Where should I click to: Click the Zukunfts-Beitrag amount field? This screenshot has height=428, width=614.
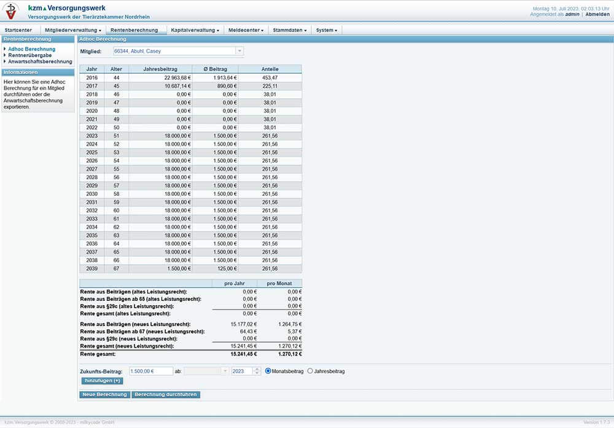151,371
